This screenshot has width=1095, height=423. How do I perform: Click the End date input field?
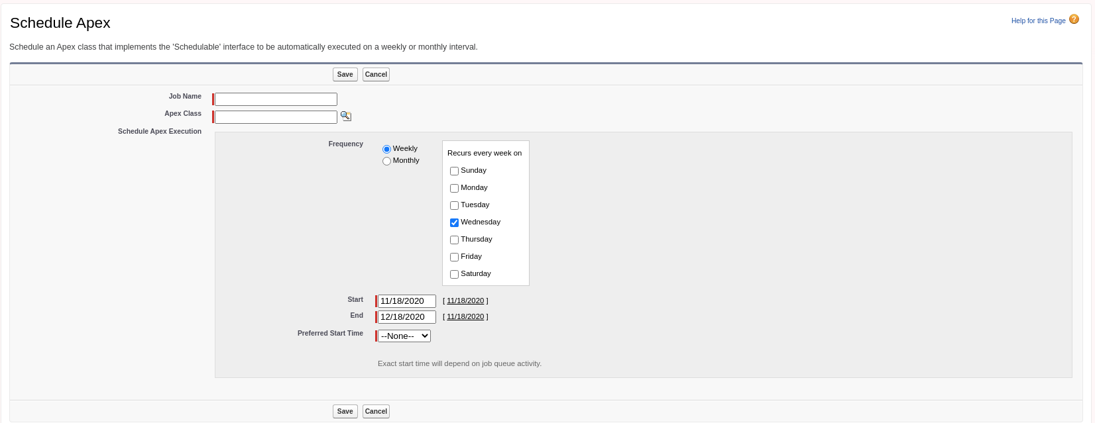pyautogui.click(x=407, y=317)
